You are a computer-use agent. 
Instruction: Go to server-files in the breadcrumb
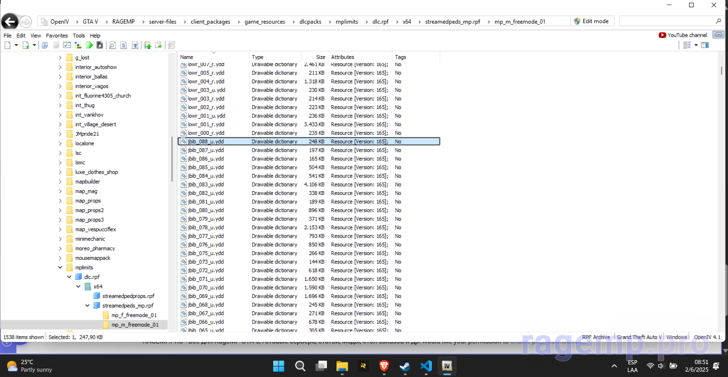(163, 22)
